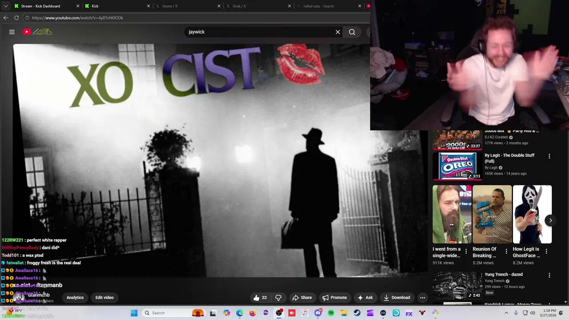Image resolution: width=569 pixels, height=320 pixels.
Task: Dislike the video with thumbs down
Action: (x=278, y=298)
